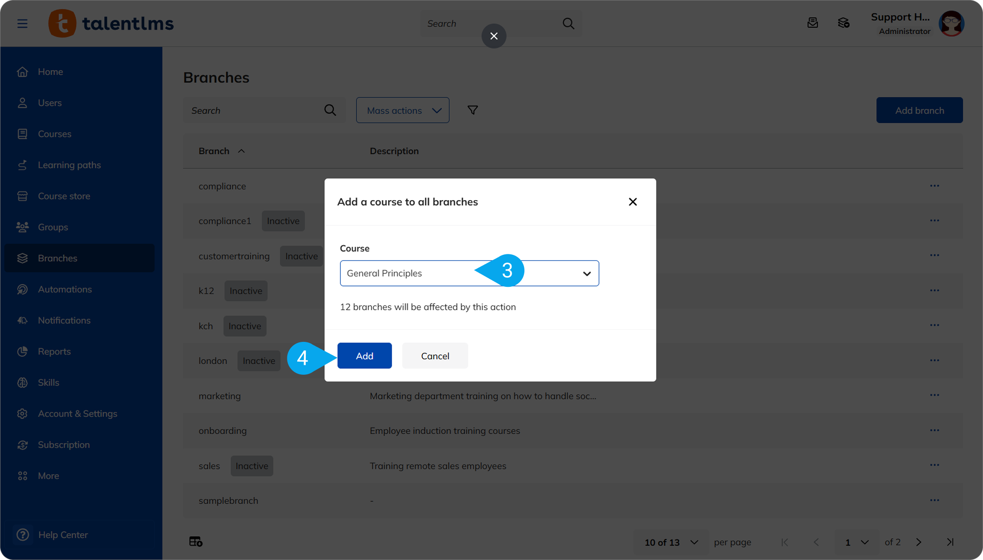The height and width of the screenshot is (560, 983).
Task: Click the branch switcher icon in header
Action: coord(843,23)
